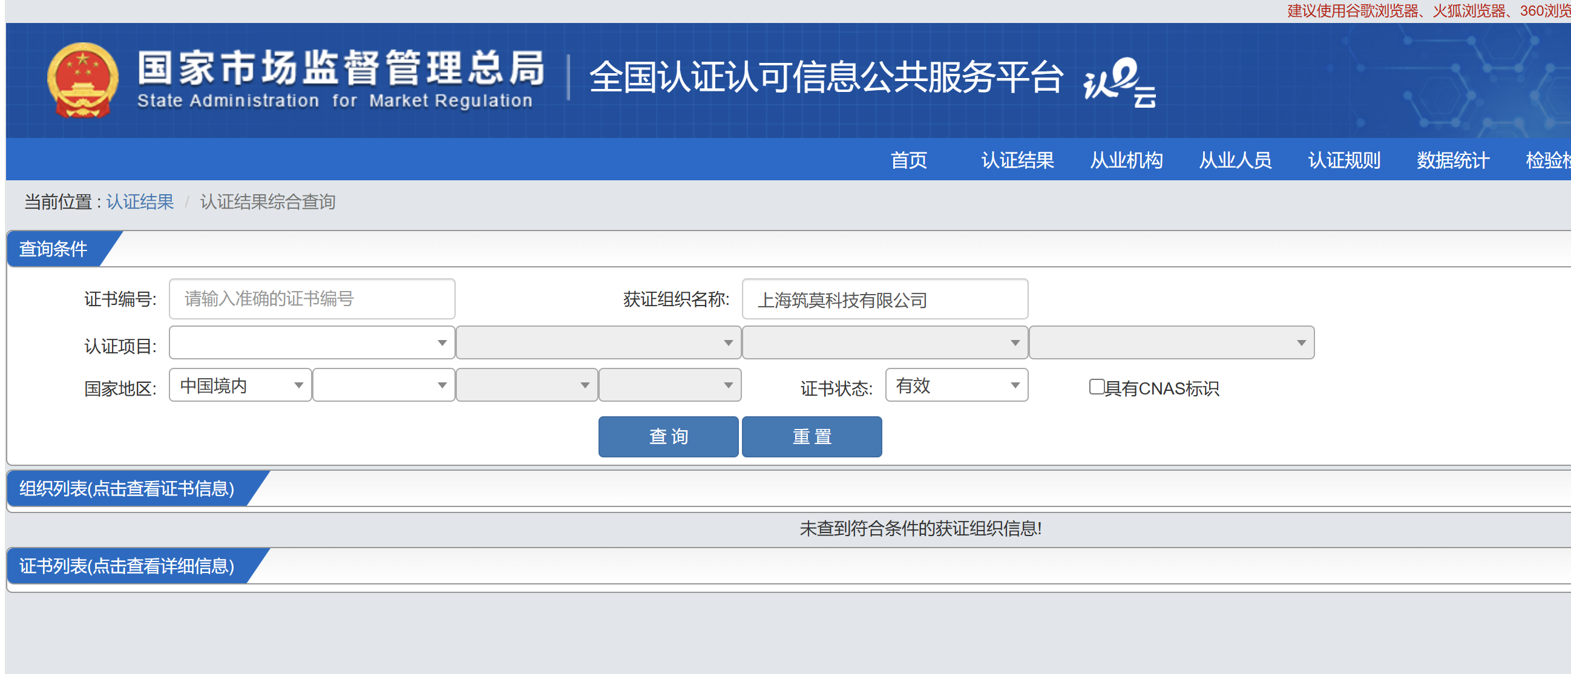The image size is (1571, 674).
Task: Click the national emblem logo
Action: pos(82,80)
